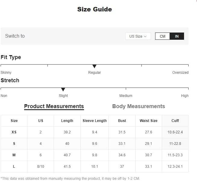This screenshot has height=181, width=197.
Task: Click the Size Guide heading
Action: 95,9
